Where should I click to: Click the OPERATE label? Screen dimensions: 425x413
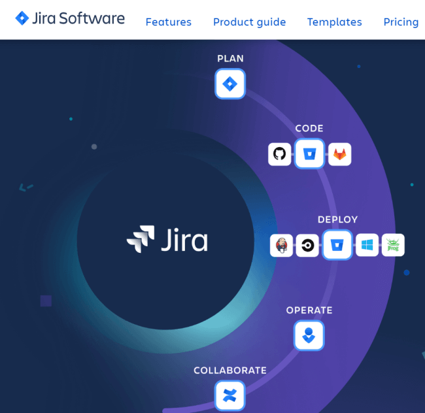click(x=309, y=310)
